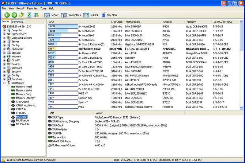Sort by the Motherboard column header

click(x=142, y=22)
